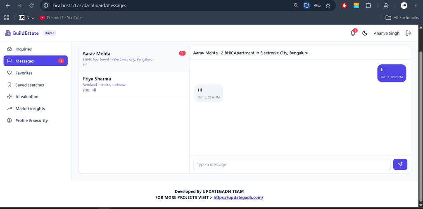Open the Saved searches menu item
This screenshot has height=209, width=423.
coord(36,85)
